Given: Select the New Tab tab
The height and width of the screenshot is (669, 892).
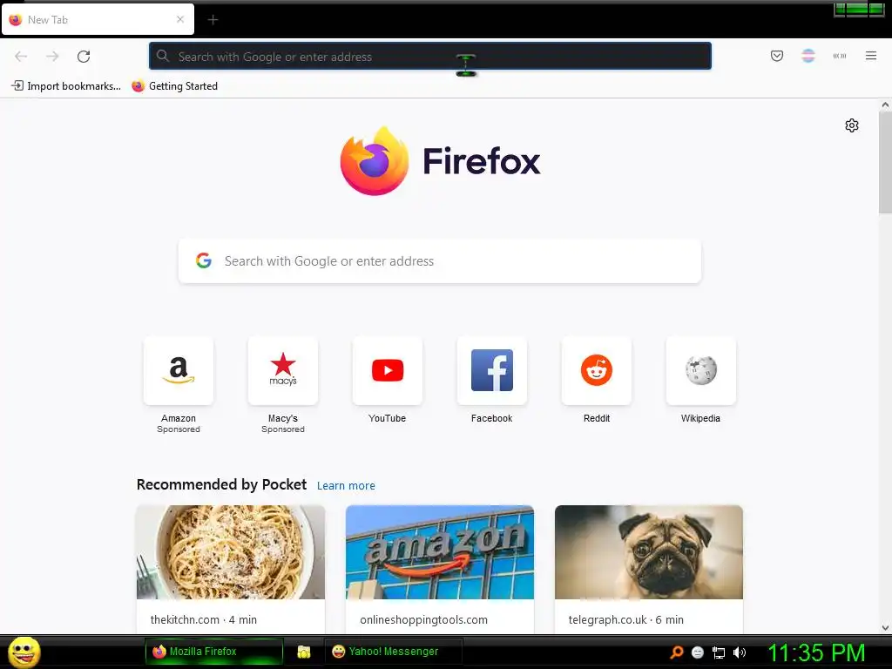Looking at the screenshot, I should (98, 19).
